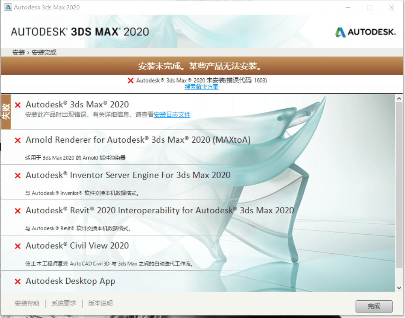Viewport: 405px width, 318px height.
Task: Open 系统要求 in the footer
Action: pos(64,303)
